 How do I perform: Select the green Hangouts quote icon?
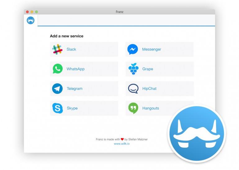point(133,108)
